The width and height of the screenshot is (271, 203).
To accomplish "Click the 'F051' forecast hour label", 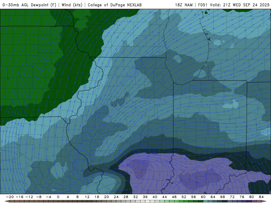I will click(203, 5).
